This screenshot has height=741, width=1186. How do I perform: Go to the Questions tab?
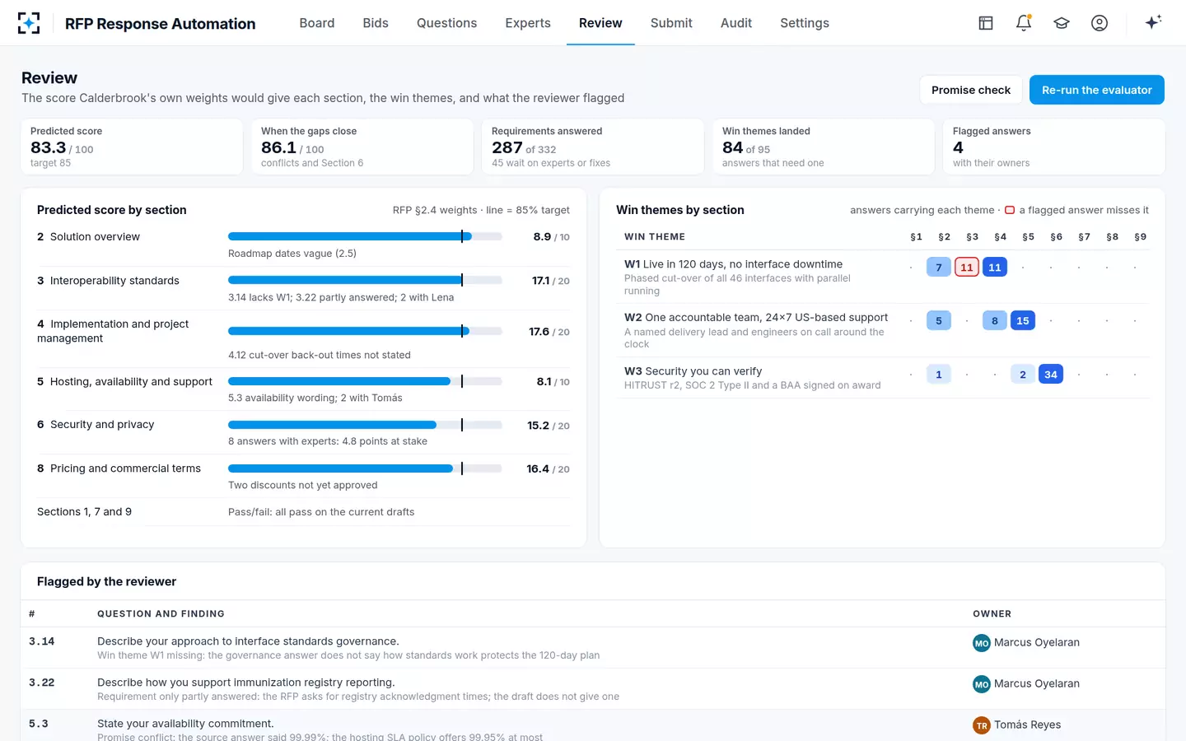[x=446, y=23]
